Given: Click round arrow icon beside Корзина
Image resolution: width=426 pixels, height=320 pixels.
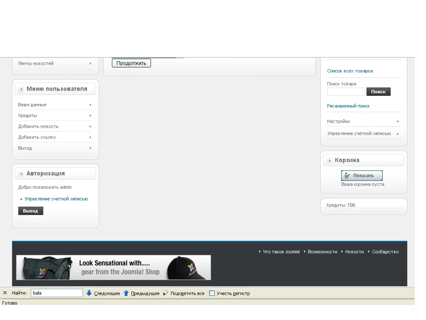Looking at the screenshot, I should [x=329, y=160].
